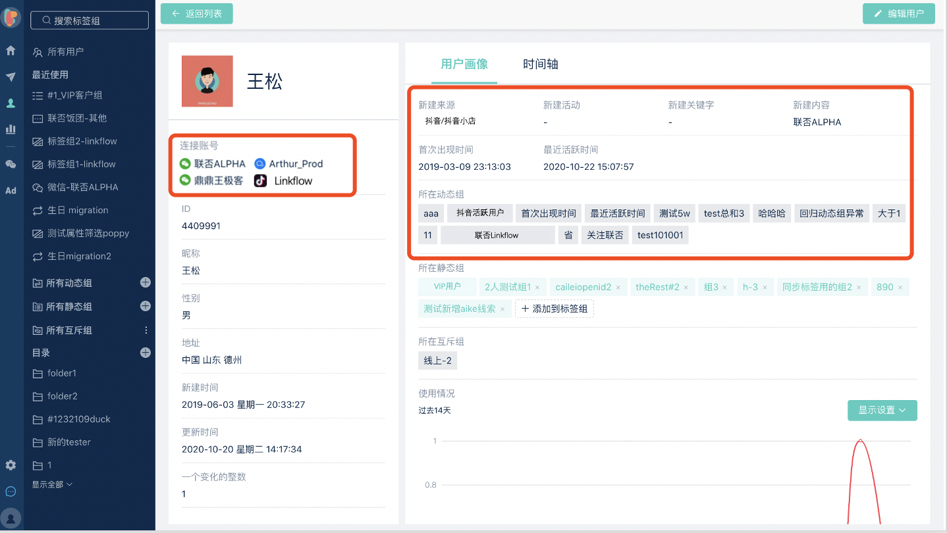This screenshot has width=947, height=533.
Task: Click the chat bubble icon above the avatar
Action: point(11,492)
